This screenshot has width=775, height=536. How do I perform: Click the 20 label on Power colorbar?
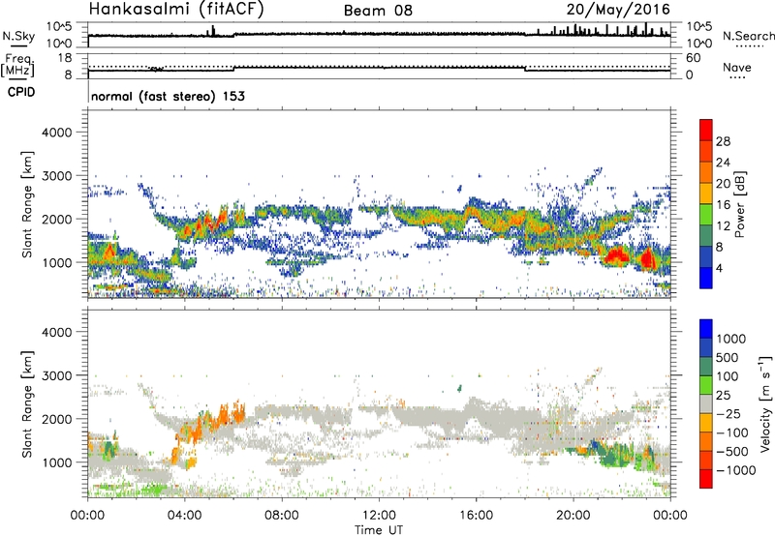723,184
